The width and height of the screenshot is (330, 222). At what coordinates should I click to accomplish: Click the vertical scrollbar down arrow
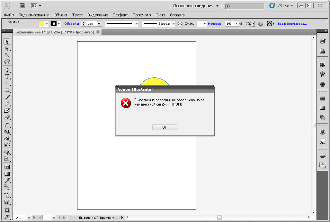[314, 212]
